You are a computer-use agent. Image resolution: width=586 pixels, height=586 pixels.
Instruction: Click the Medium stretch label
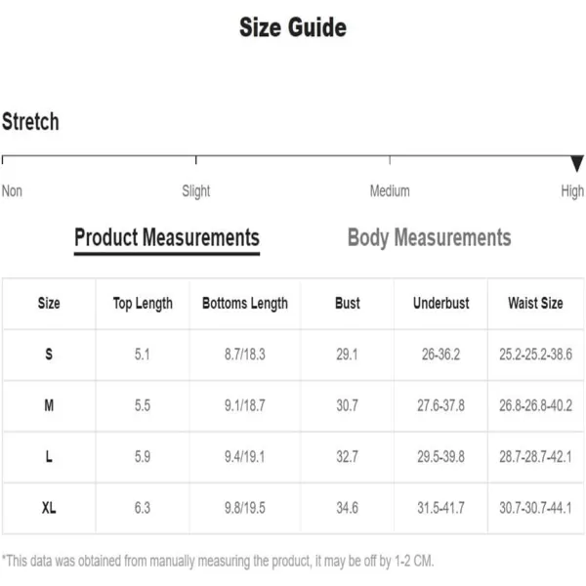[390, 191]
